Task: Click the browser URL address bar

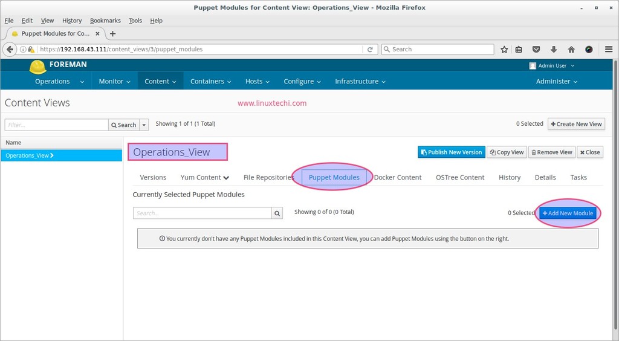Action: coord(201,50)
